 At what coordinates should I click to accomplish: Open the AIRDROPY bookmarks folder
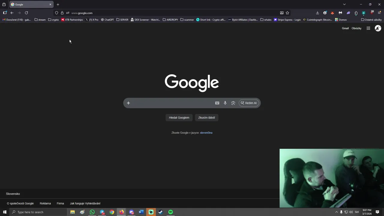point(170,20)
